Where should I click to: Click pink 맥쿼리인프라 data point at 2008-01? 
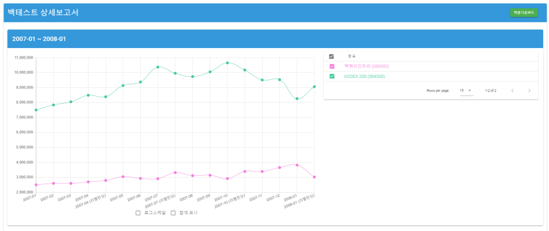[297, 165]
